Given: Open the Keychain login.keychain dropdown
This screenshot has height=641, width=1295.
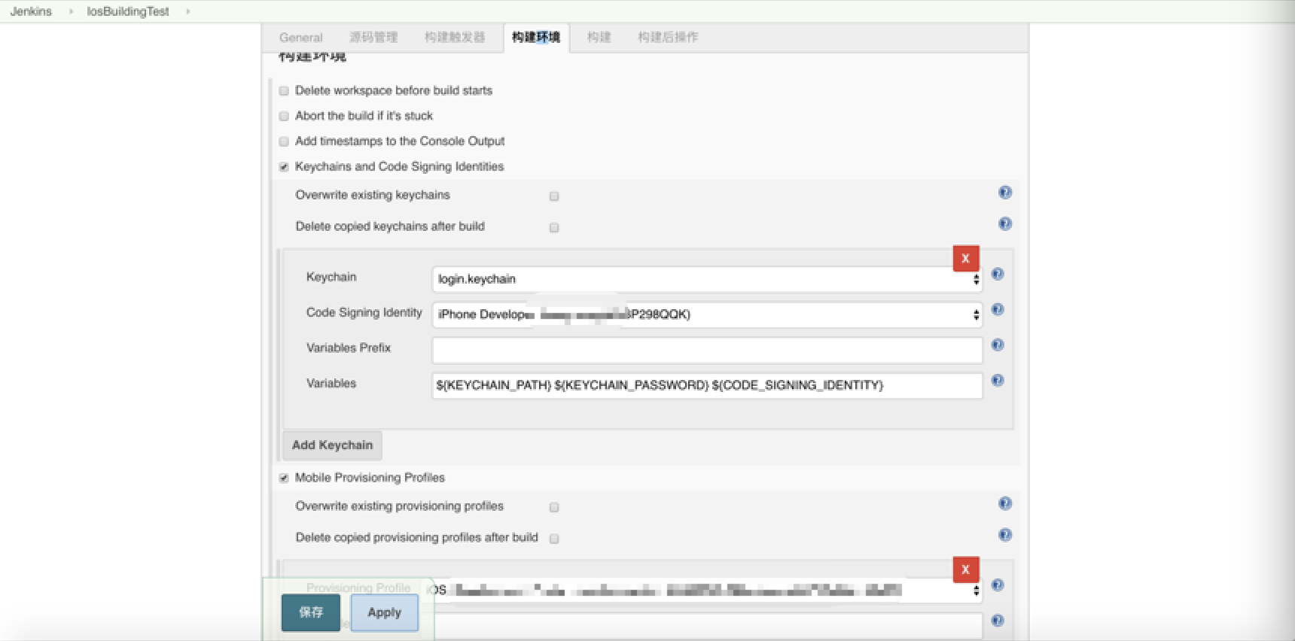Looking at the screenshot, I should click(707, 279).
